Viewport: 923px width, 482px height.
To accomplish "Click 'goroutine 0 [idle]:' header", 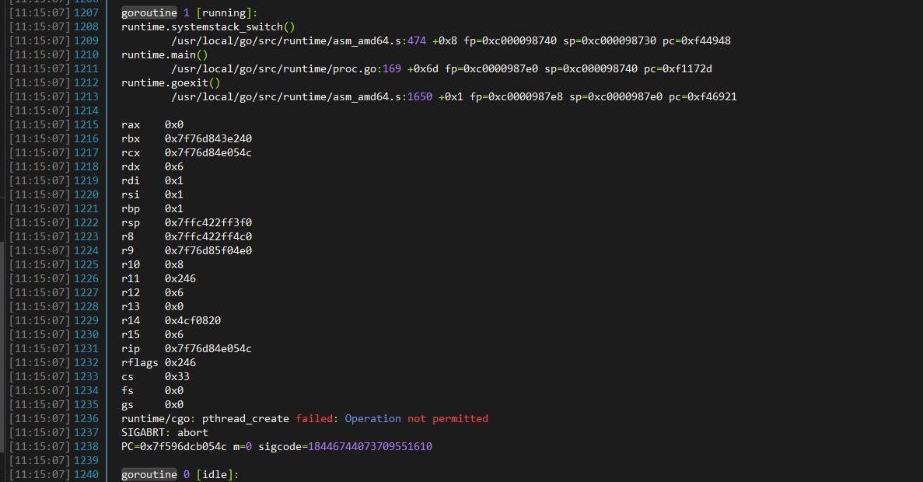I will (180, 474).
